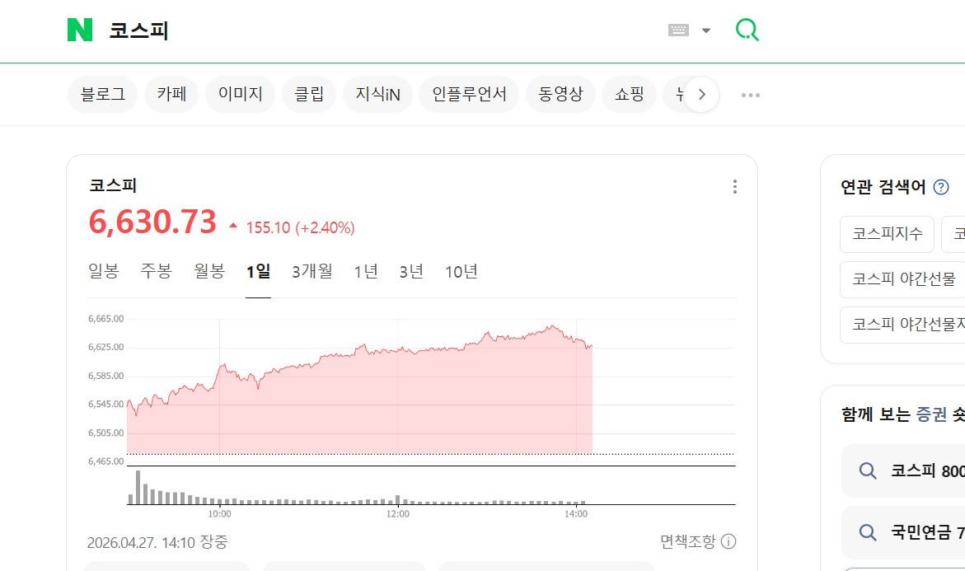
Task: Select the 10년 chart range
Action: point(461,271)
